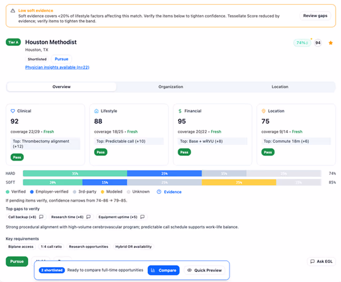This screenshot has width=341, height=282.
Task: Click the SOFT bar blue 15% segment
Action: tap(105, 182)
